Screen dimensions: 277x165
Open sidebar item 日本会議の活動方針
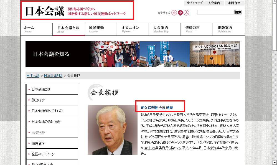coord(52,121)
